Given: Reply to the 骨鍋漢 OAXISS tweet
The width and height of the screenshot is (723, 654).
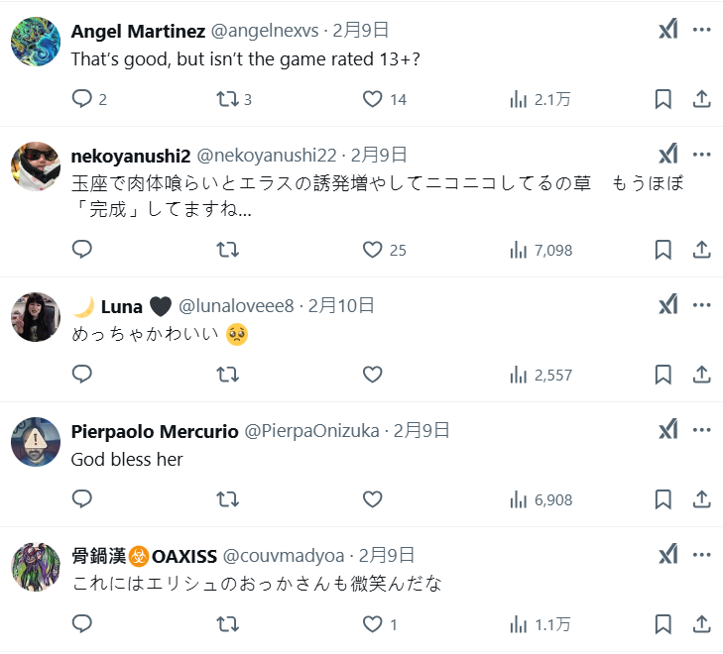Looking at the screenshot, I should (82, 624).
